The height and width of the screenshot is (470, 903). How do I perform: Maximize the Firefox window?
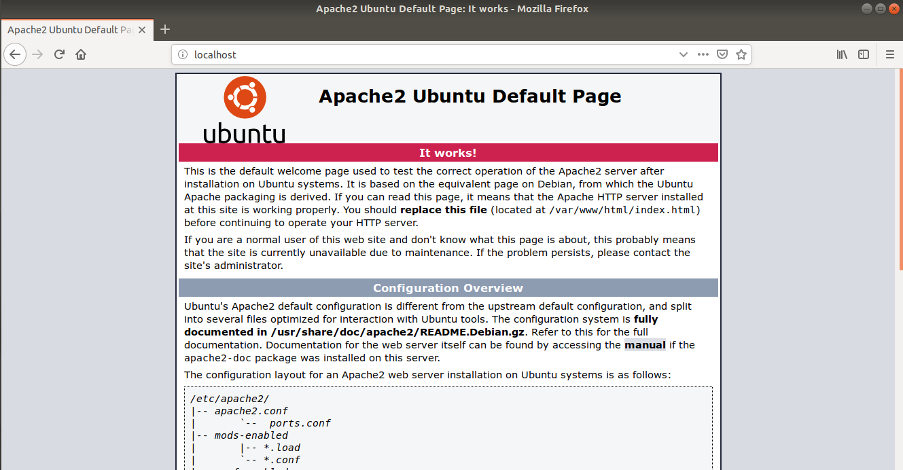coord(880,9)
